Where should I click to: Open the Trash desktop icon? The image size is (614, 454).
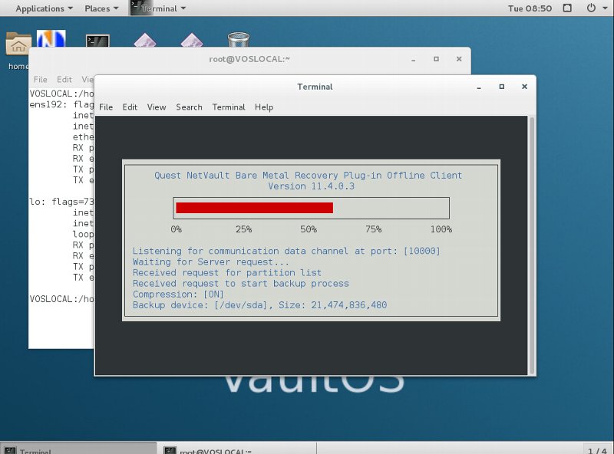(x=239, y=40)
